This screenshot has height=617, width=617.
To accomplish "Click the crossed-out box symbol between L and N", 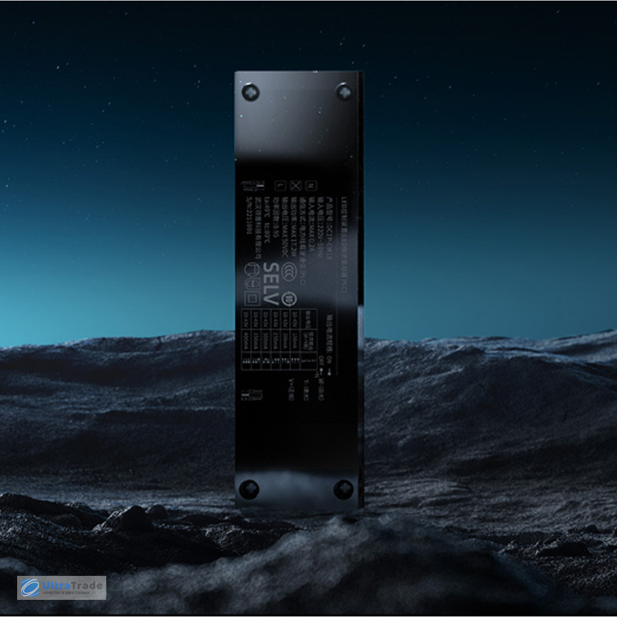I will [295, 185].
